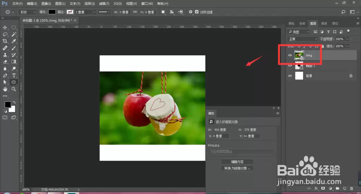Toggle the pixel layer filter icon
This screenshot has width=361, height=194.
tap(316, 32)
